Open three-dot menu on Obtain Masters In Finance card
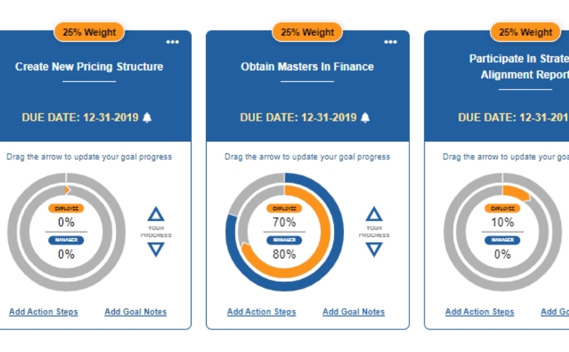This screenshot has width=569, height=352. pos(391,42)
